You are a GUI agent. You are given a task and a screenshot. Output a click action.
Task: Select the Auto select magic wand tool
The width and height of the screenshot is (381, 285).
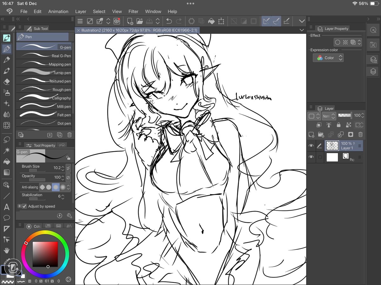tap(6, 150)
